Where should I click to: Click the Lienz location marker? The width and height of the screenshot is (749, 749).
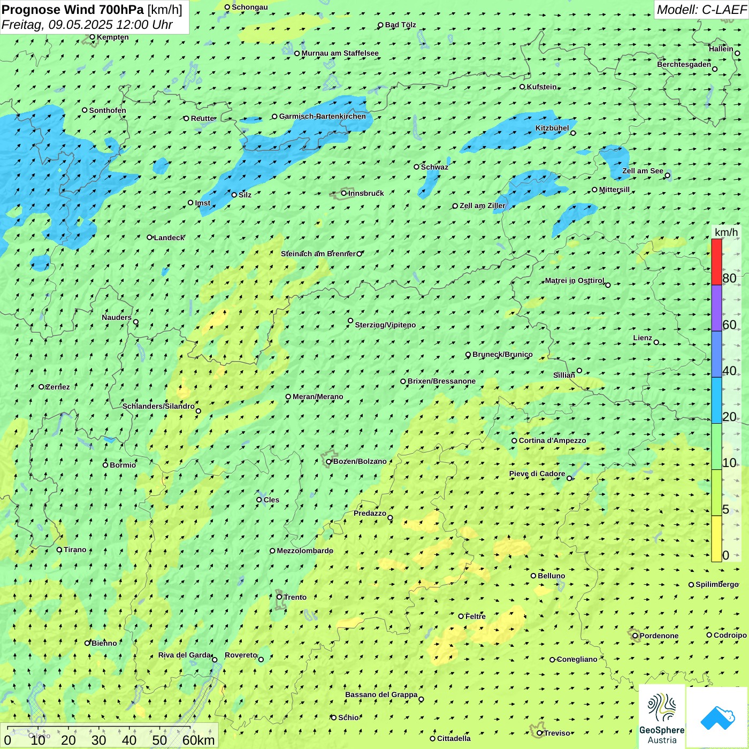656,342
